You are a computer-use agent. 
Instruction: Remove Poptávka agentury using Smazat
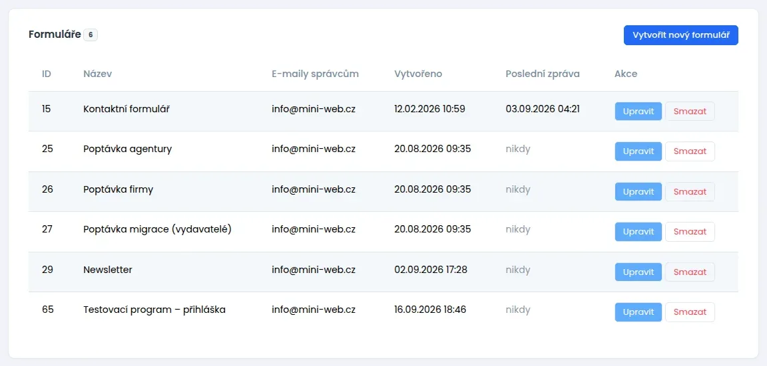click(x=690, y=151)
